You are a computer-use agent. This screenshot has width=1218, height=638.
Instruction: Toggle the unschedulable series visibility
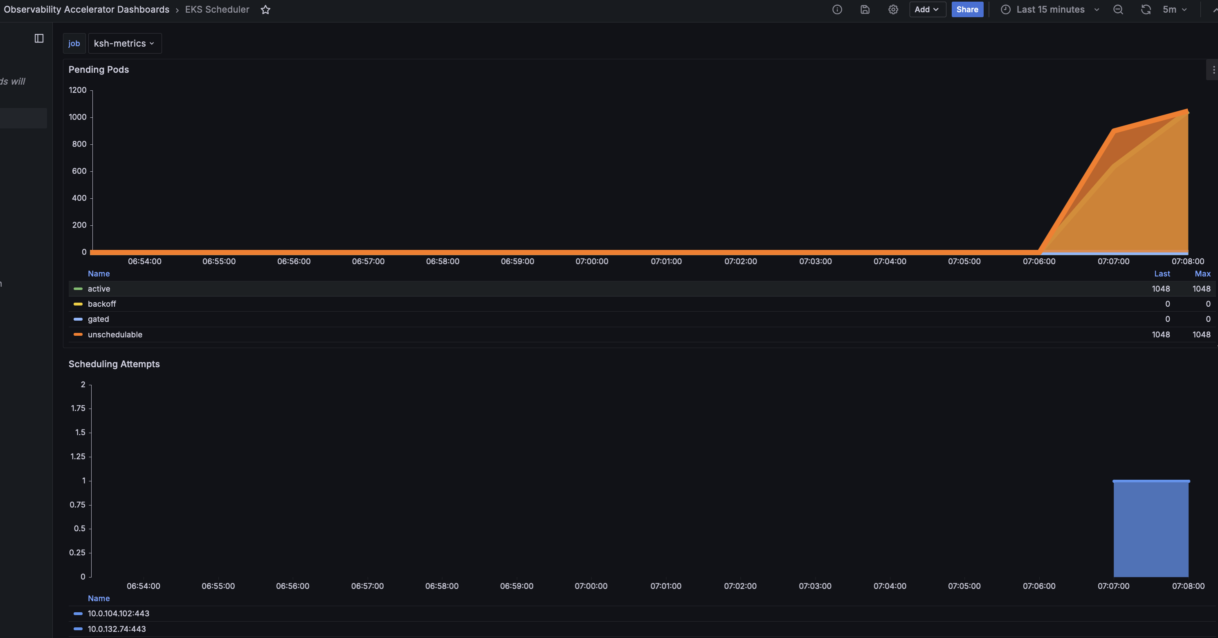tap(115, 335)
